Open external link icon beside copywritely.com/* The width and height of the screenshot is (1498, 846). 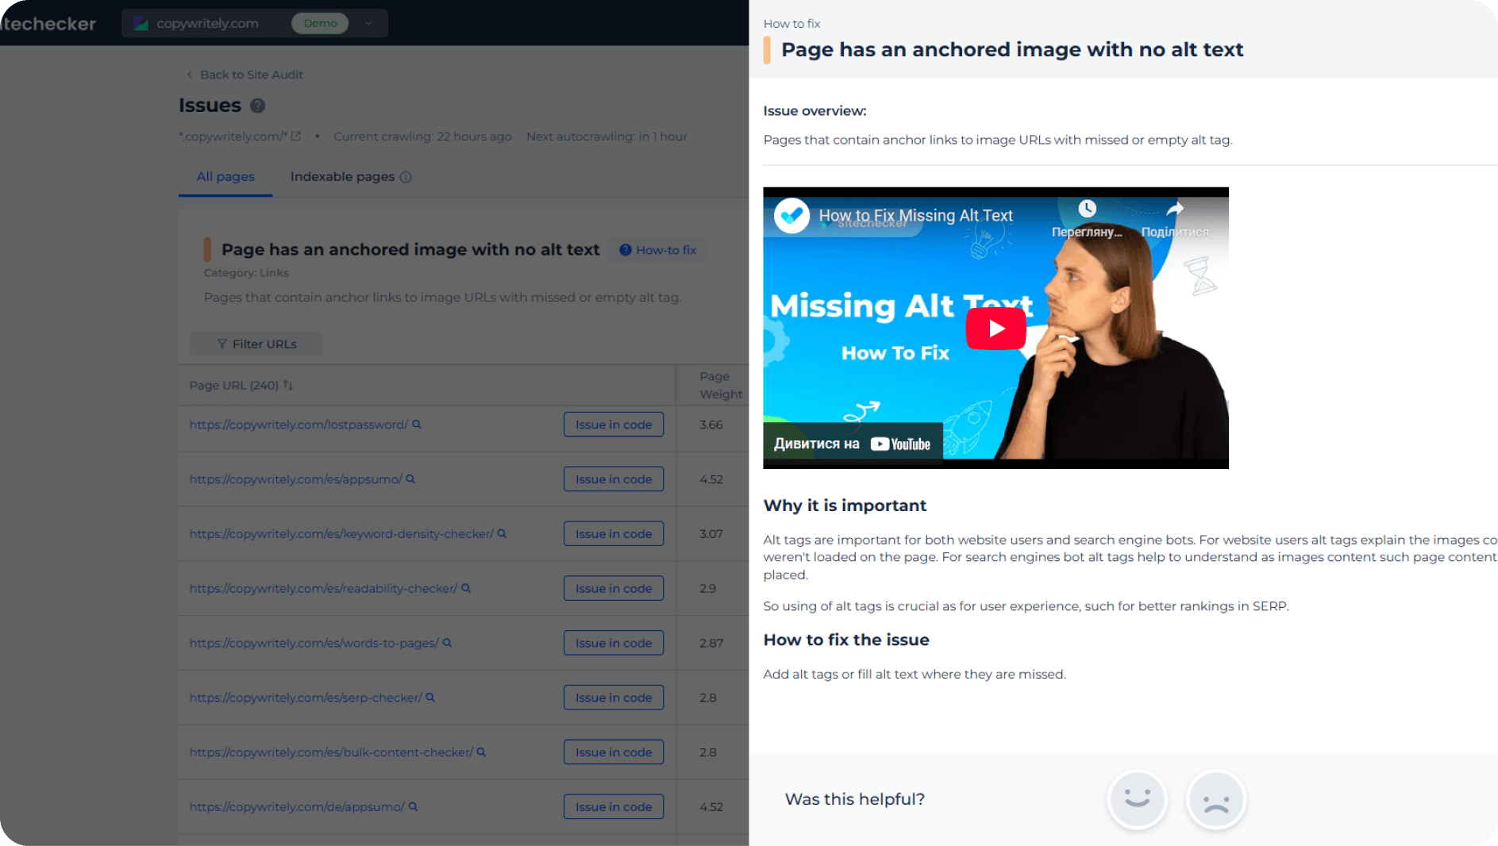296,137
